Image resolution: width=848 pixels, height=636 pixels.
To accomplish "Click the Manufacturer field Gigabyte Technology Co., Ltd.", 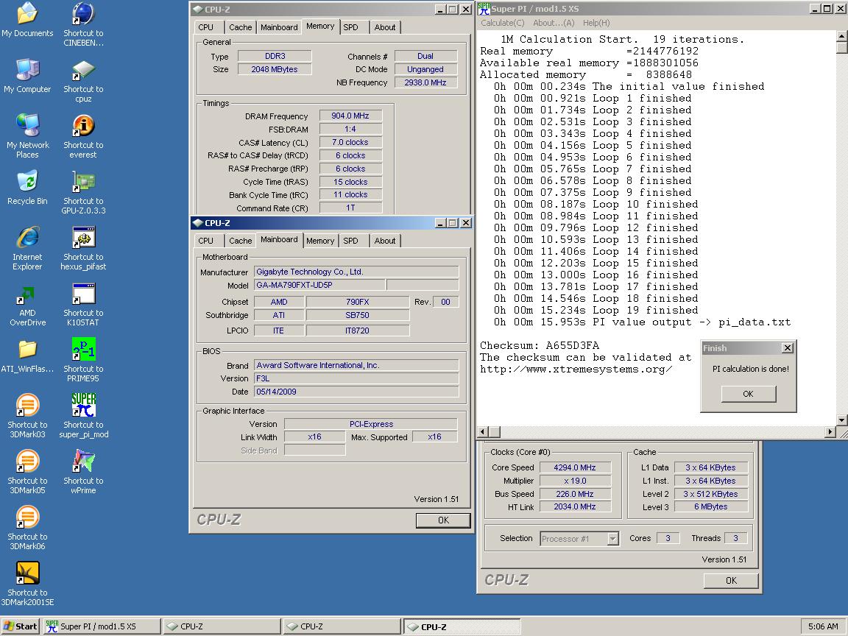I will [356, 272].
